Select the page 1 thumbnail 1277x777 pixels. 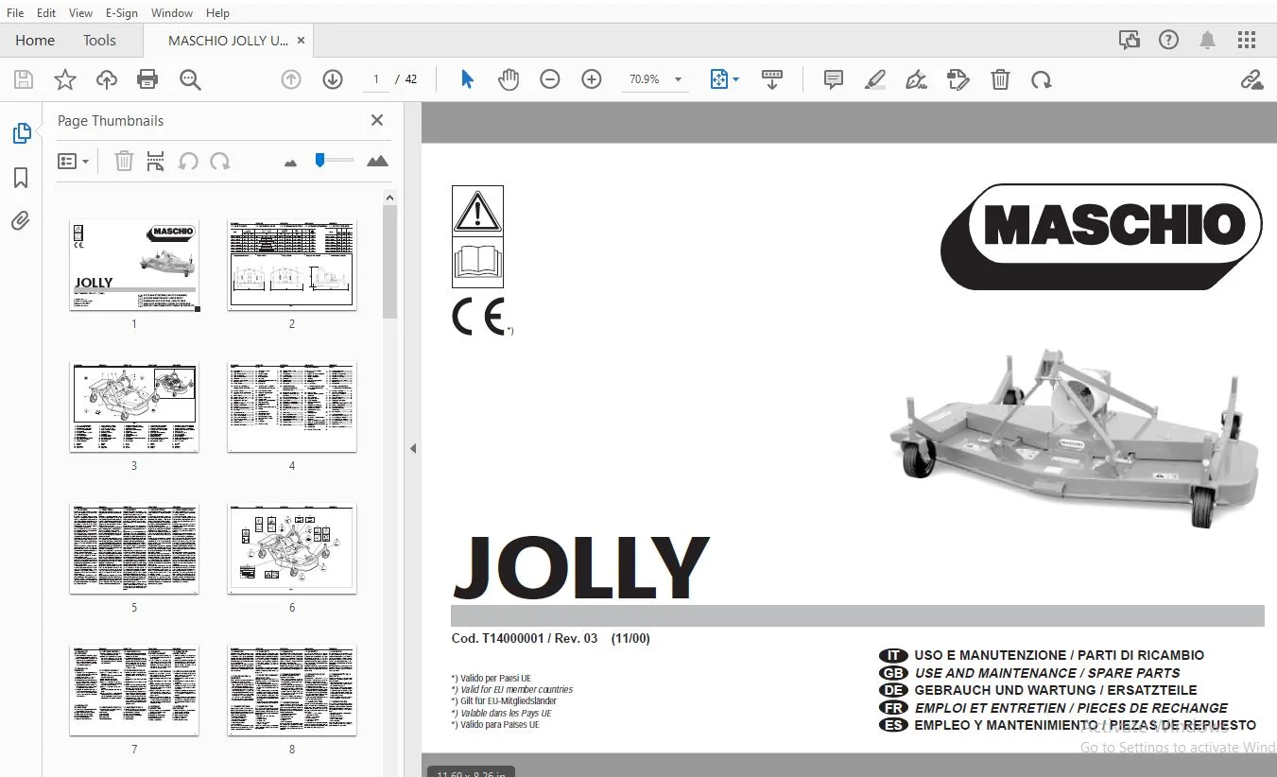(x=134, y=266)
